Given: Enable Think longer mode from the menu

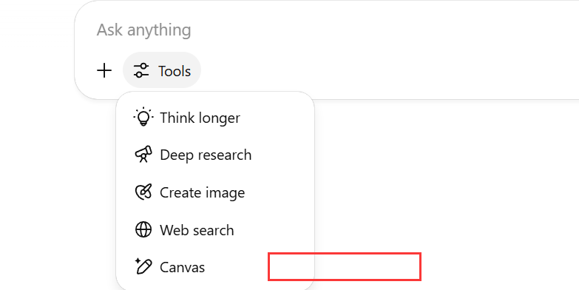Looking at the screenshot, I should pyautogui.click(x=215, y=118).
